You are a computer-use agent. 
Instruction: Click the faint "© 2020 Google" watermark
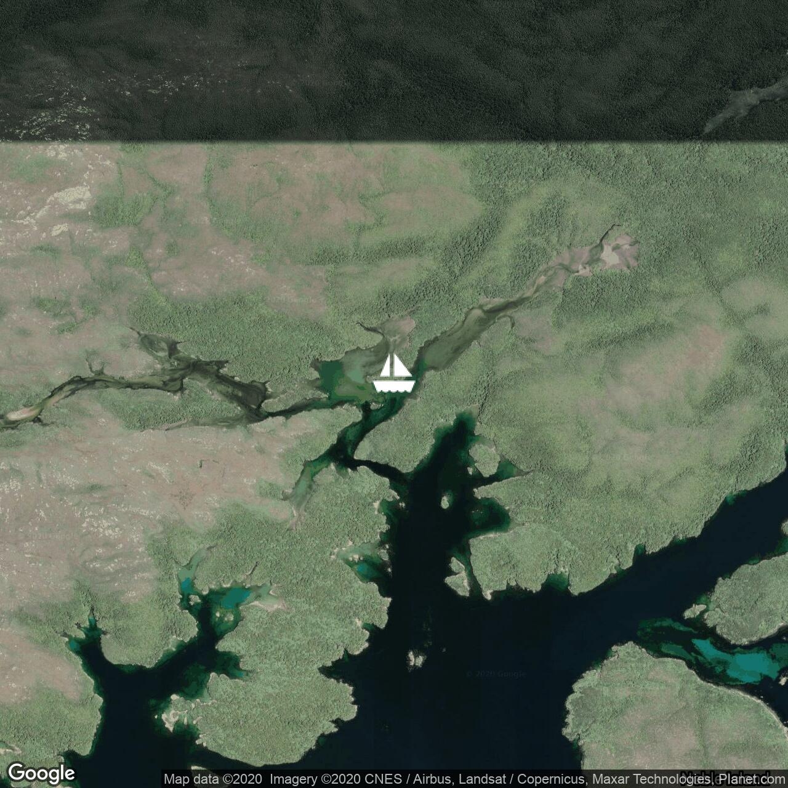click(496, 674)
